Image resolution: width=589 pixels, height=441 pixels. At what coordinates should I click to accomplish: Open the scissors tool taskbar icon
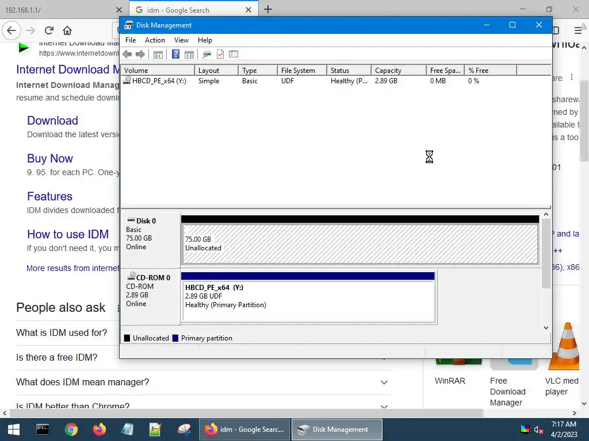[184, 430]
